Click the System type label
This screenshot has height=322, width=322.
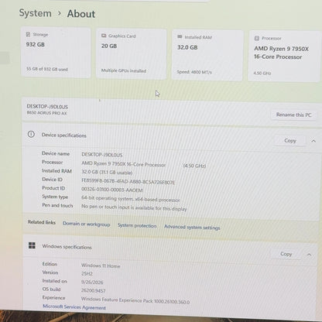[x=55, y=197]
